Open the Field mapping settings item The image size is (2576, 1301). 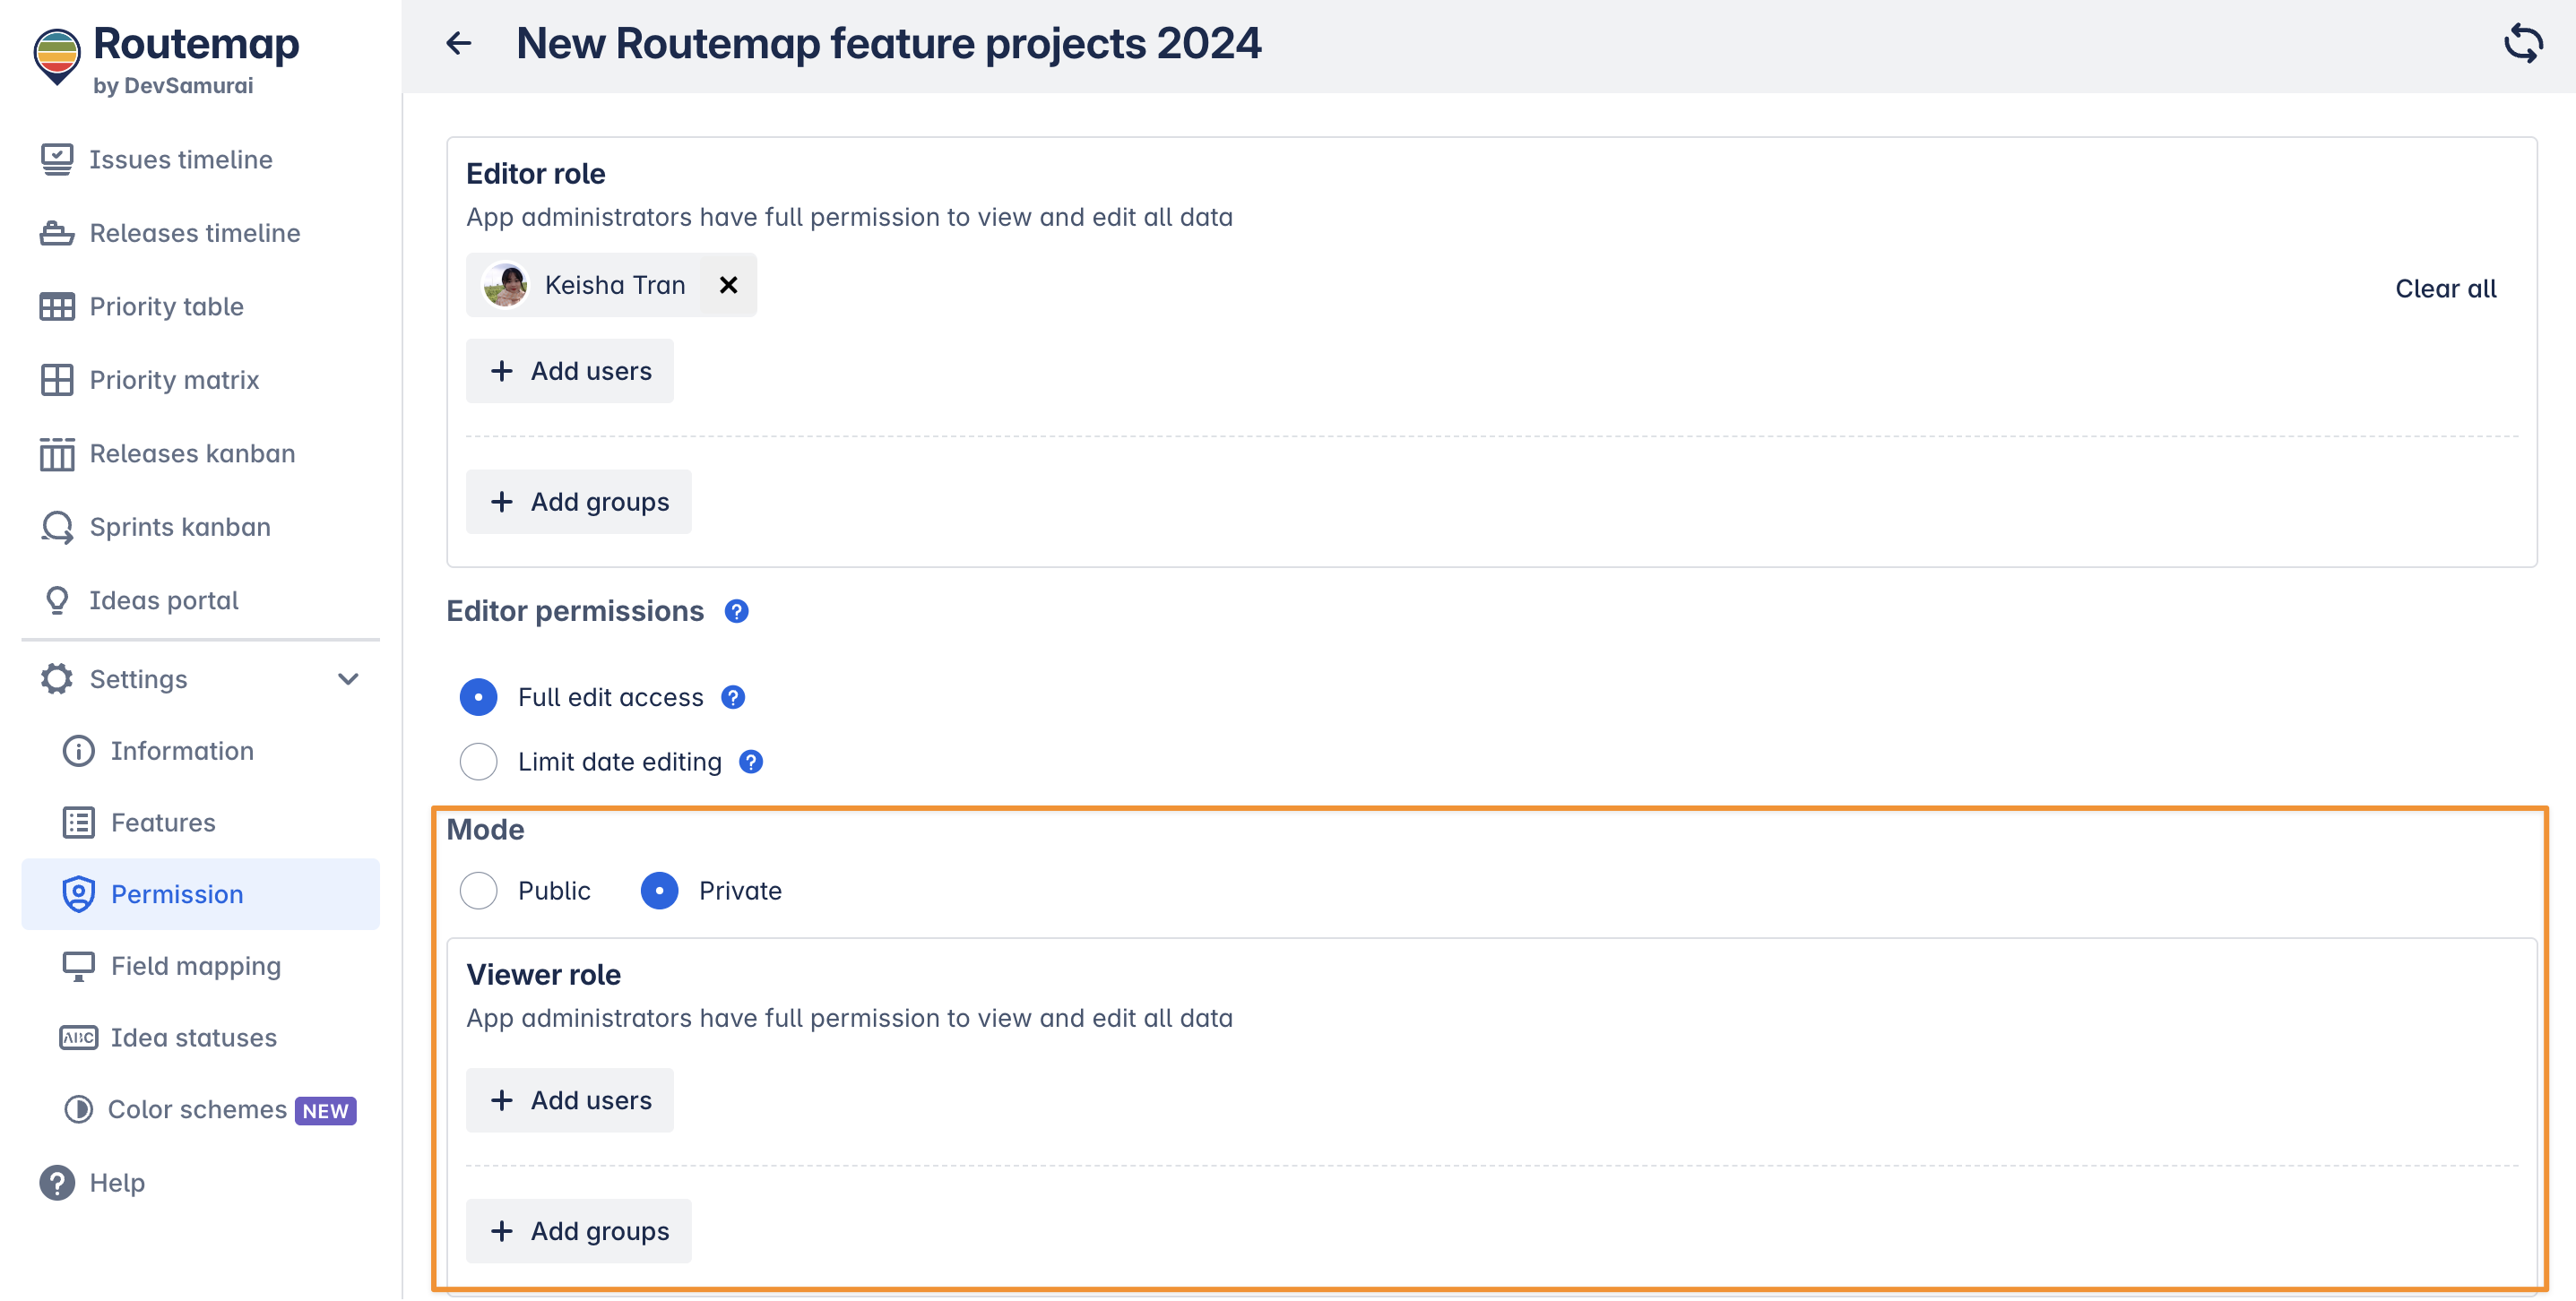coord(195,966)
